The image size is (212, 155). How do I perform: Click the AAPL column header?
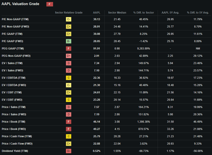96,13
